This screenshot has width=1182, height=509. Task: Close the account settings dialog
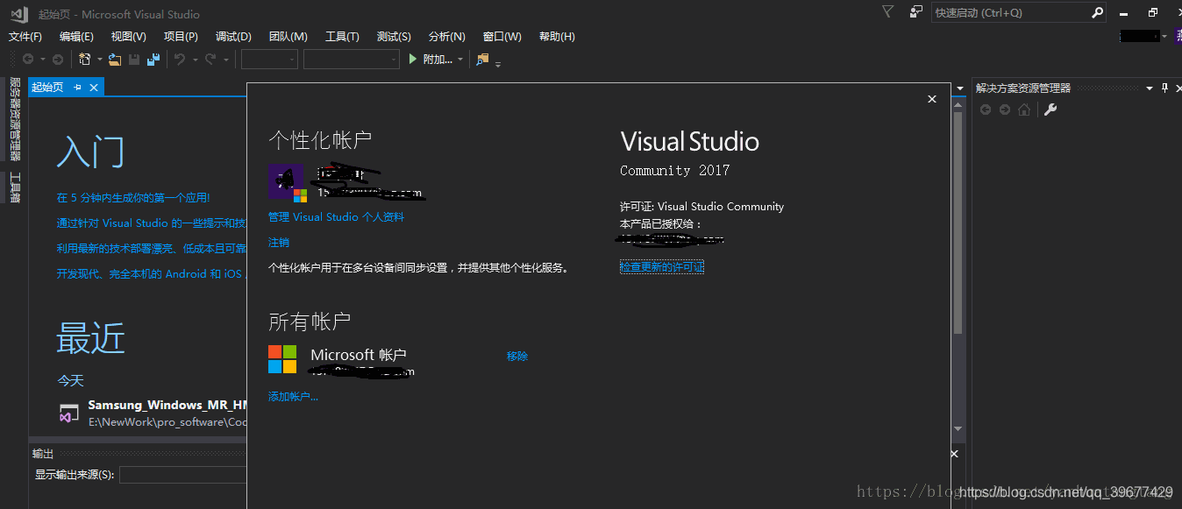coord(932,99)
